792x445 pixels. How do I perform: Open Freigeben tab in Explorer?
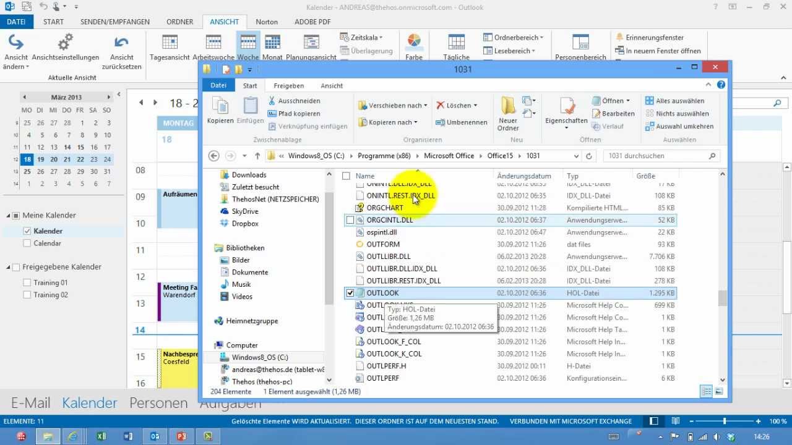289,86
